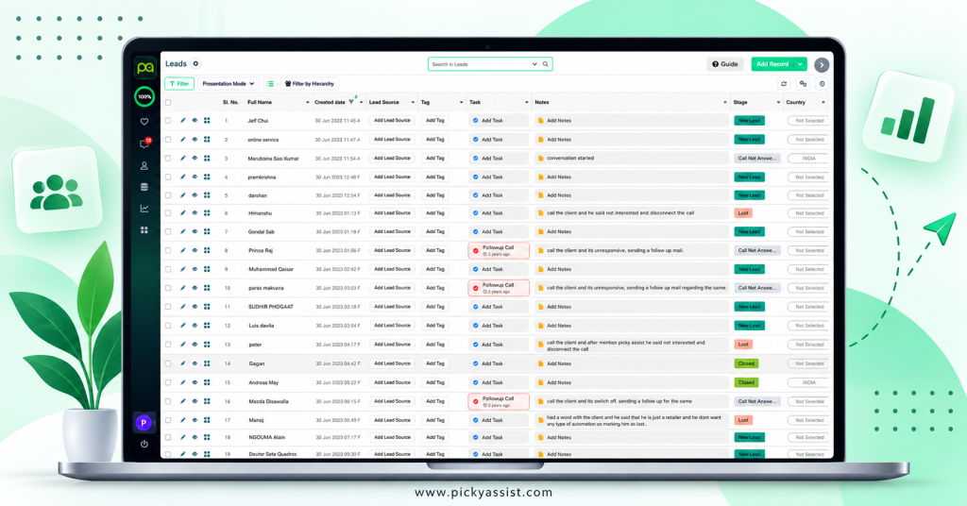This screenshot has height=506, width=967.
Task: Open the settings gear next to Leads title
Action: [195, 63]
